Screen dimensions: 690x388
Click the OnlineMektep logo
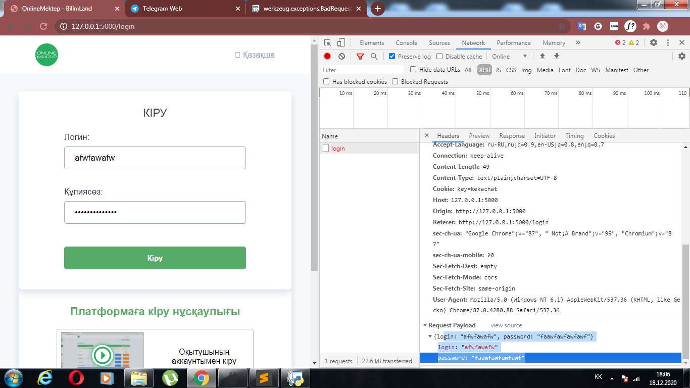[46, 55]
